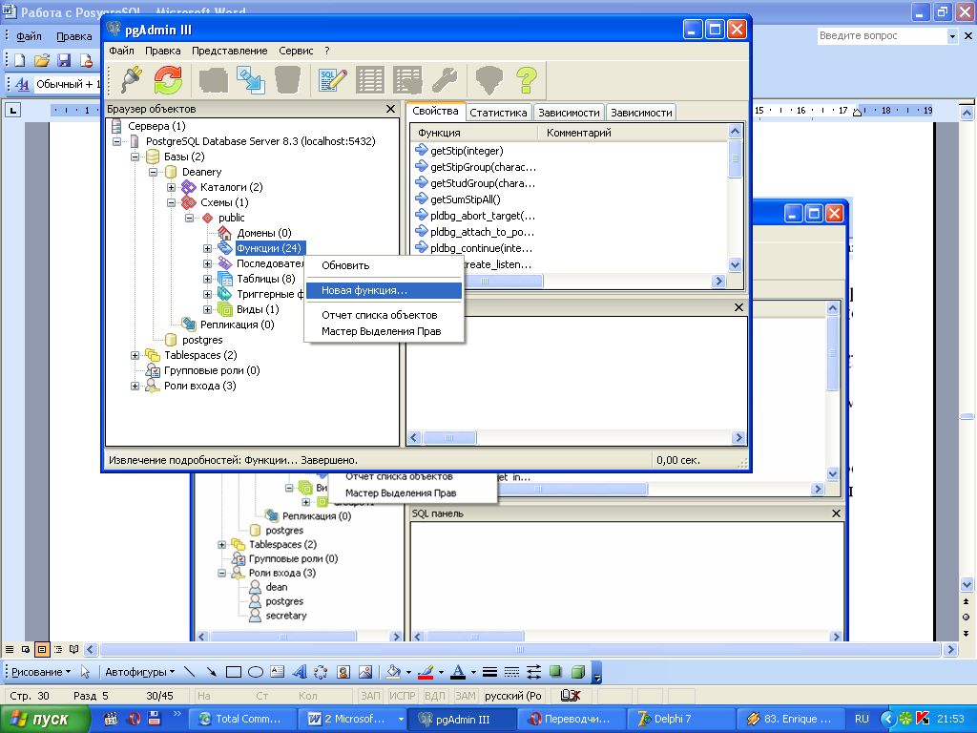Image resolution: width=977 pixels, height=733 pixels.
Task: Open the Файл menu in pgAdmin III
Action: (121, 51)
